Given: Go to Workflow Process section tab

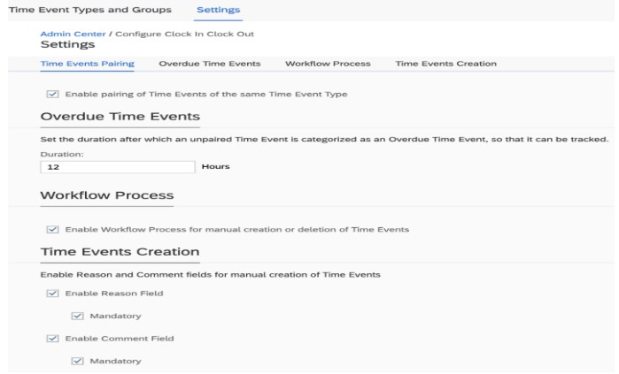Looking at the screenshot, I should 328,64.
